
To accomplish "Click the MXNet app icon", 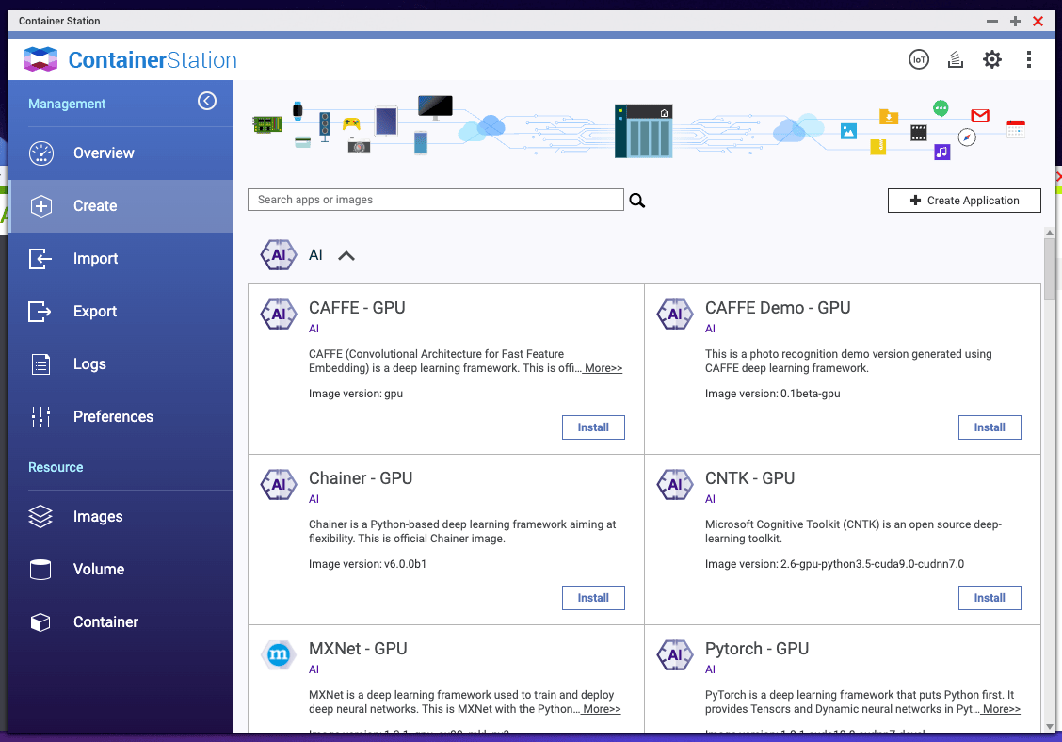I will coord(279,654).
